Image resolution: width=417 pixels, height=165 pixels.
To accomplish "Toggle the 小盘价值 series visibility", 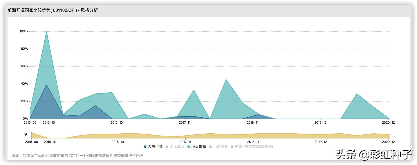I will coord(199,147).
